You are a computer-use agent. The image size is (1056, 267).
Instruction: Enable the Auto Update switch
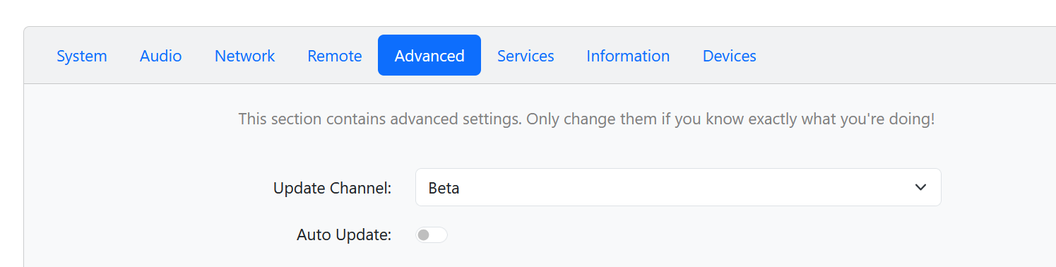432,235
